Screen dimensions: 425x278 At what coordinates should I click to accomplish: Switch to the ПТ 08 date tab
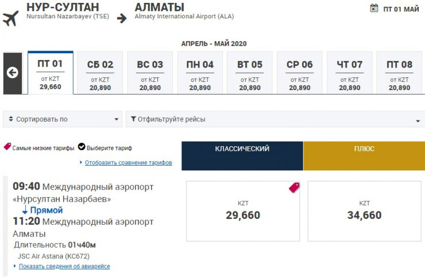pyautogui.click(x=399, y=73)
